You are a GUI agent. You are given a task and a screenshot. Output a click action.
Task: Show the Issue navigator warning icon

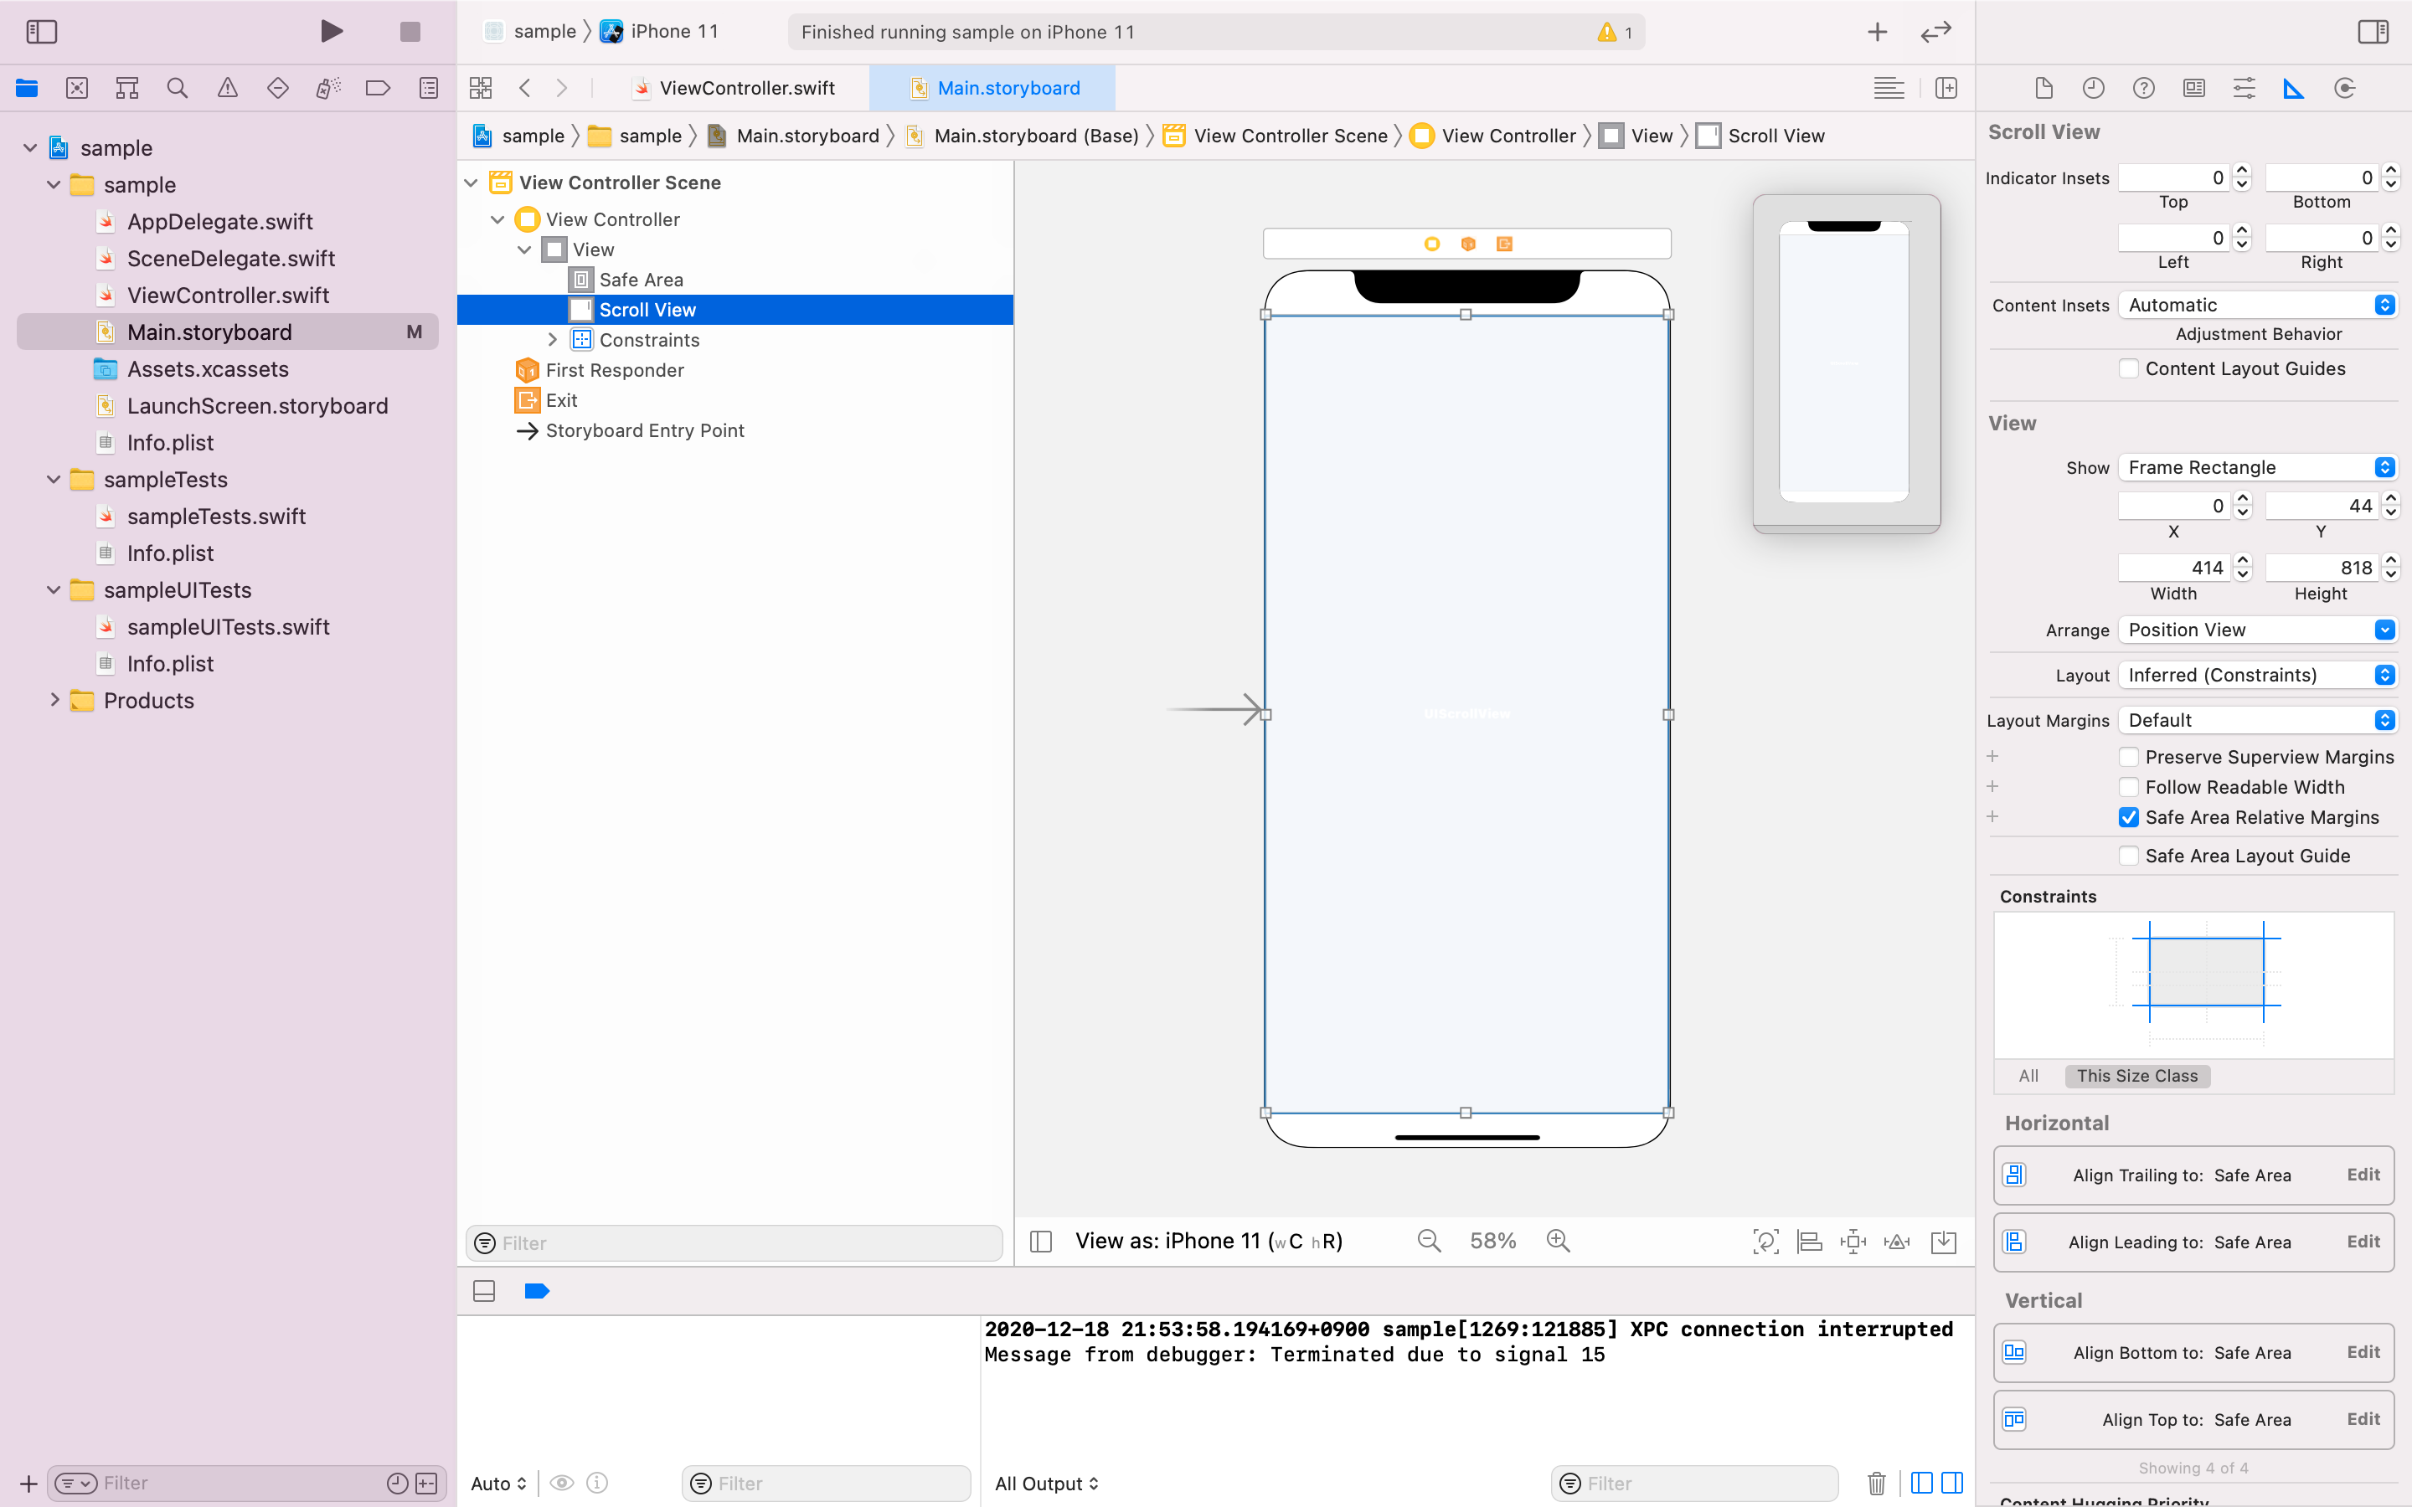coord(227,89)
